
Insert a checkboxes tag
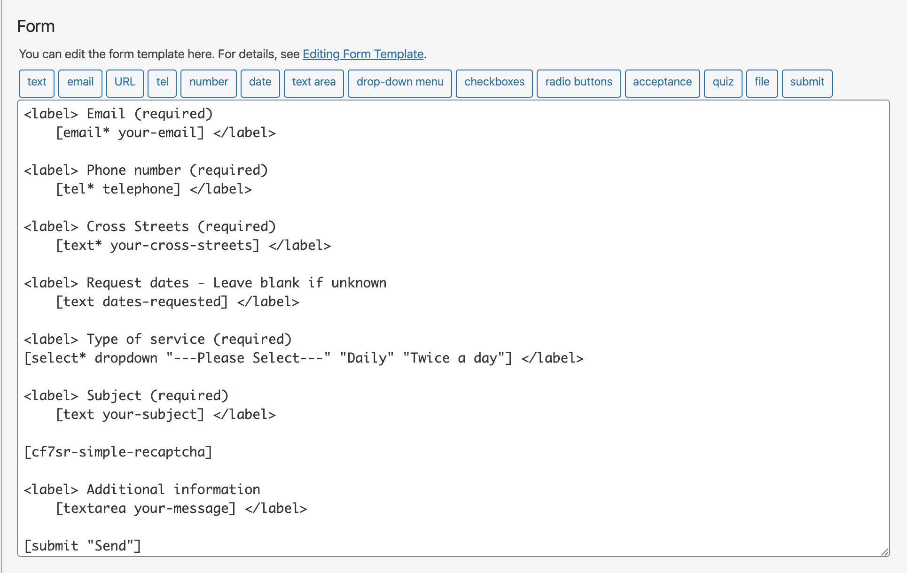click(x=494, y=83)
